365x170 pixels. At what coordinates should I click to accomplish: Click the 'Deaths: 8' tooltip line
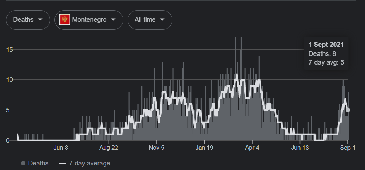[322, 54]
